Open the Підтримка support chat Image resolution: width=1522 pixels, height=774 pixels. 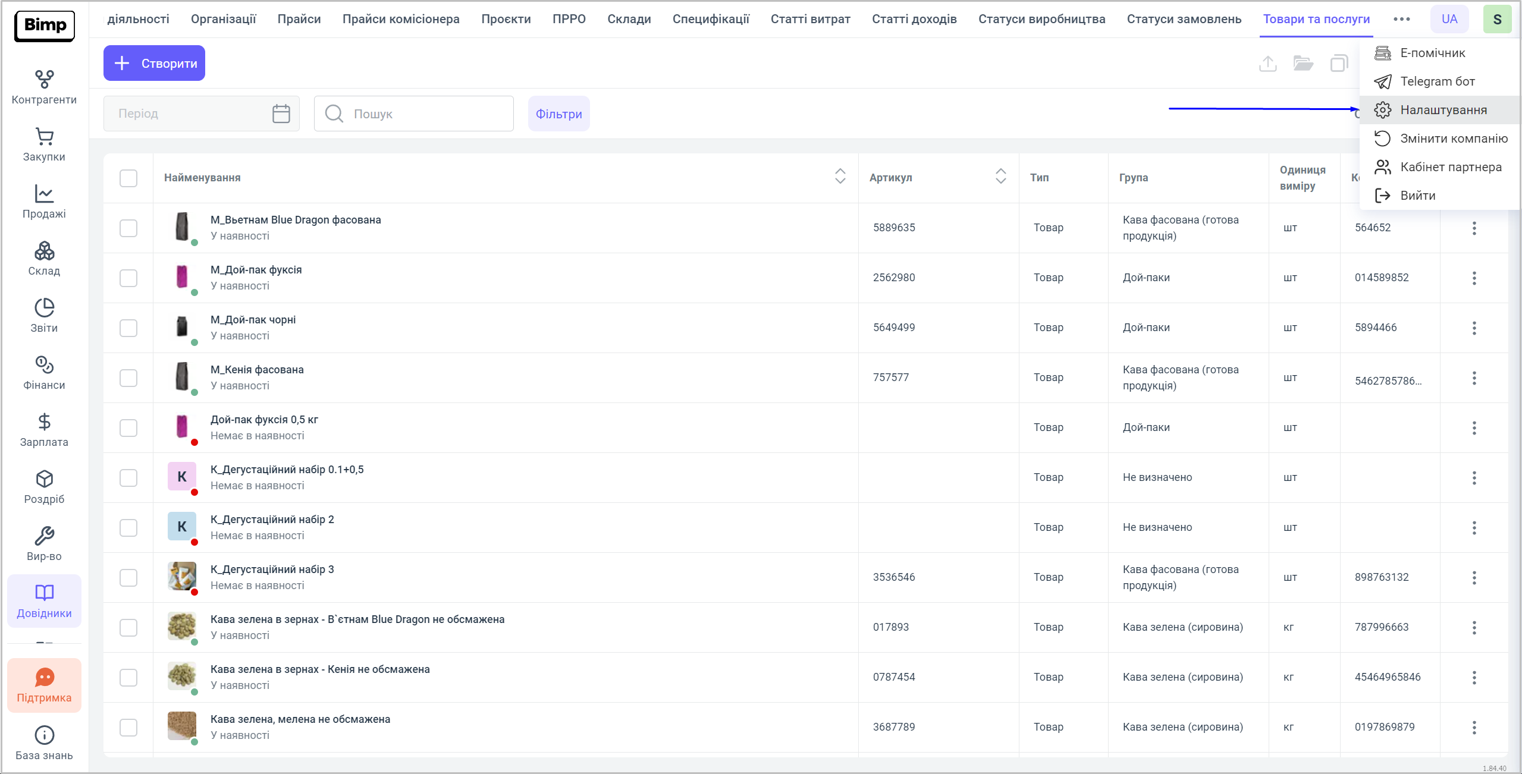[44, 685]
